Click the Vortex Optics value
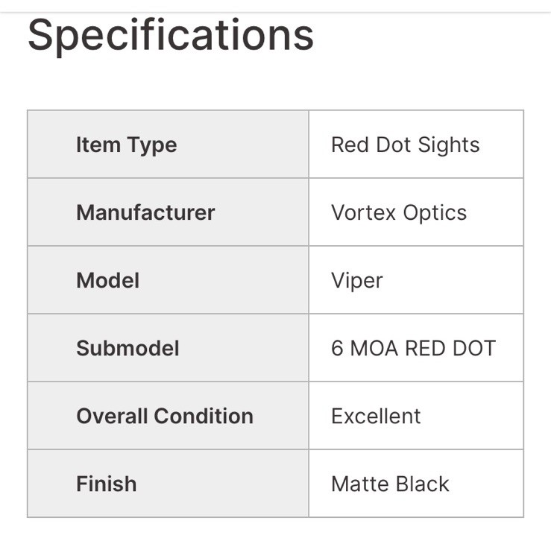Image resolution: width=551 pixels, height=538 pixels. coord(398,212)
